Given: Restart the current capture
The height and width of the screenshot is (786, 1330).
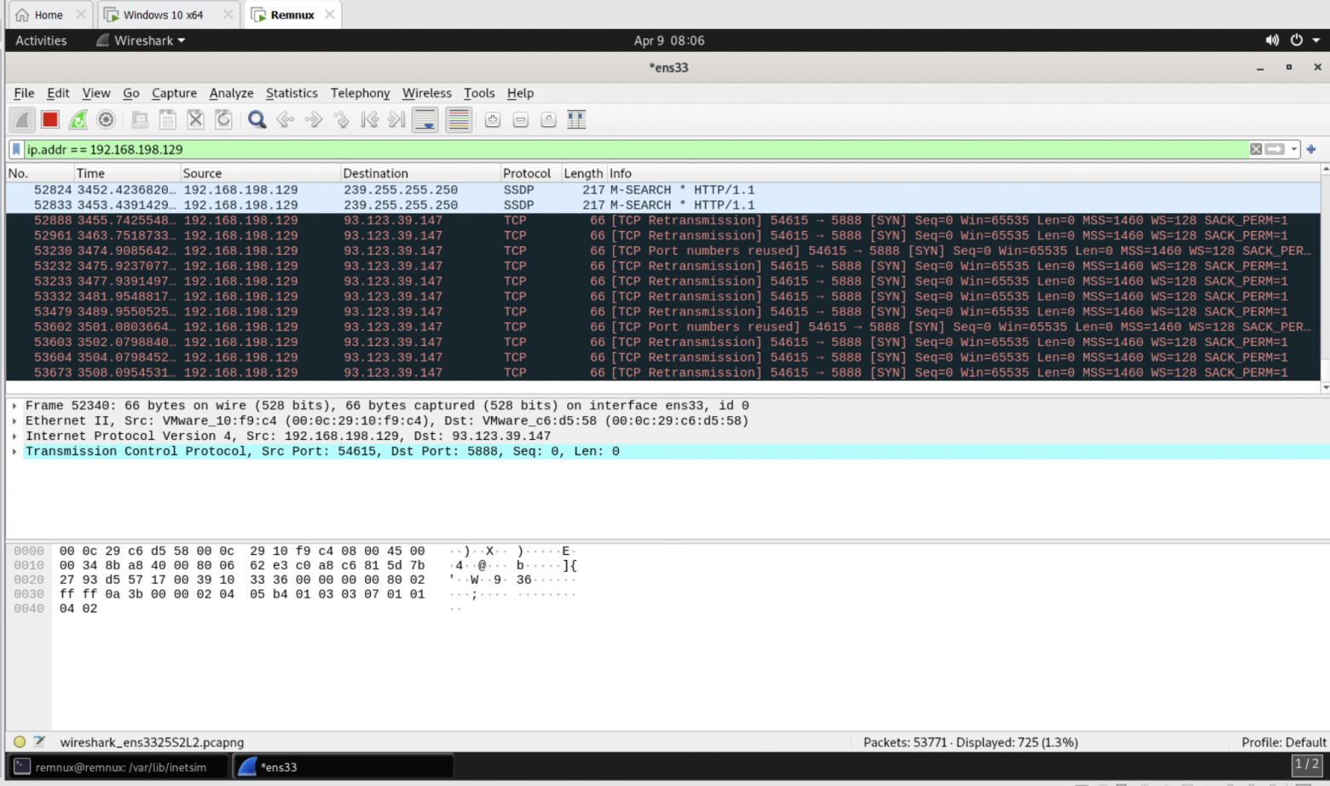Looking at the screenshot, I should click(x=78, y=120).
